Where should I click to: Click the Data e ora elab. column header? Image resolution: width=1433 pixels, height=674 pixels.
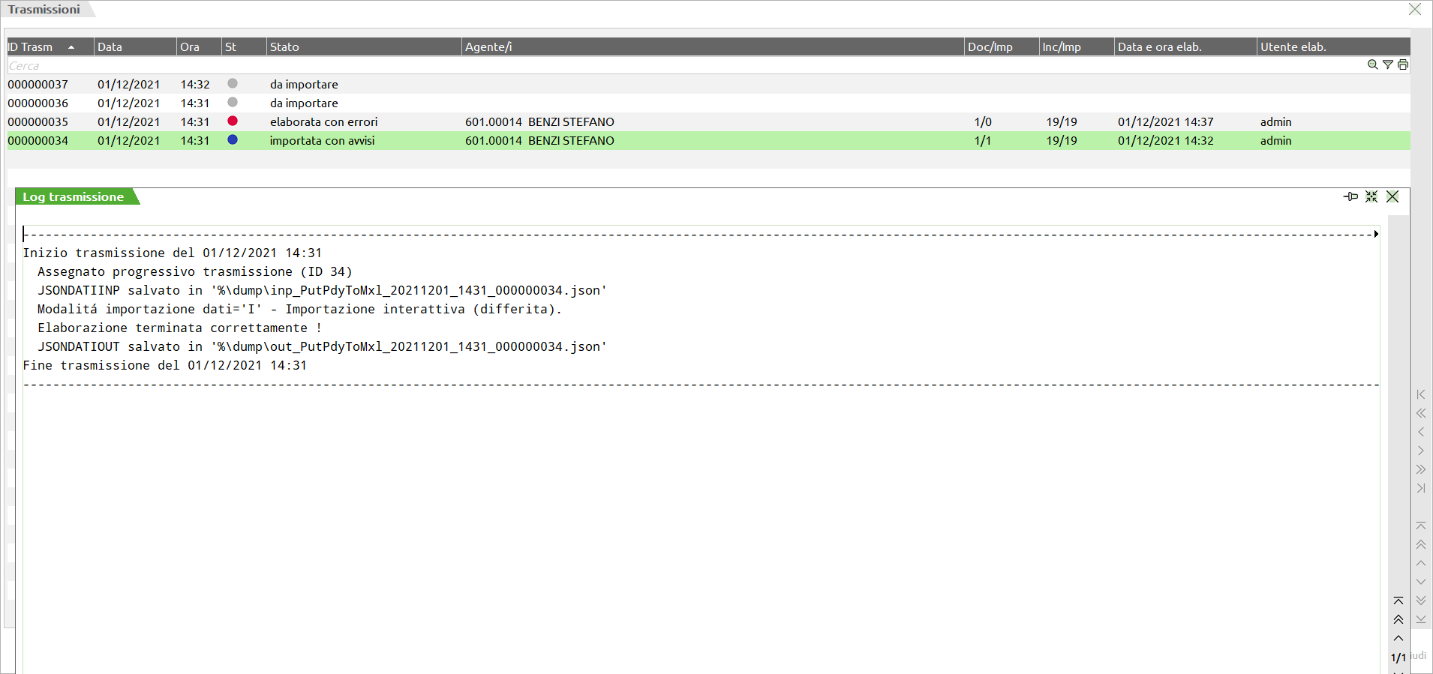pyautogui.click(x=1160, y=46)
